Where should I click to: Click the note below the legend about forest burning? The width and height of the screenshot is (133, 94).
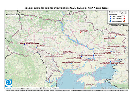tap(118, 25)
